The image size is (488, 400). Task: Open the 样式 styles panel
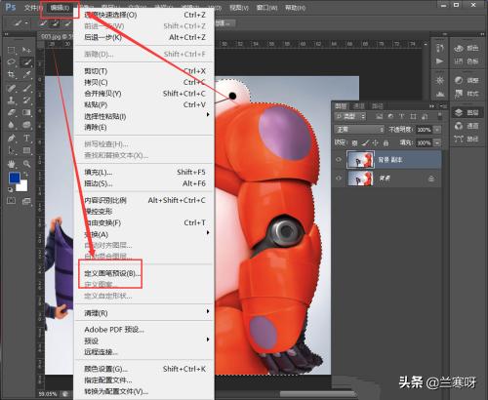click(467, 94)
